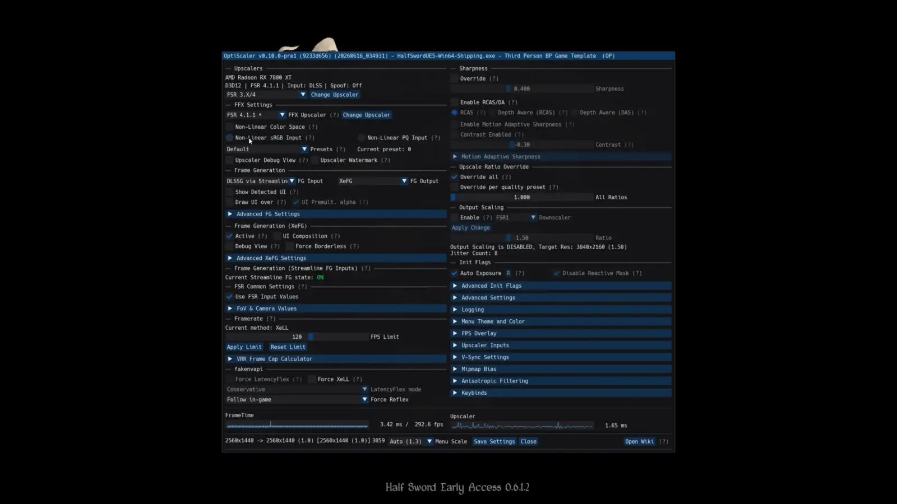897x504 pixels.
Task: Toggle Show Detected UI checkbox
Action: 229,192
